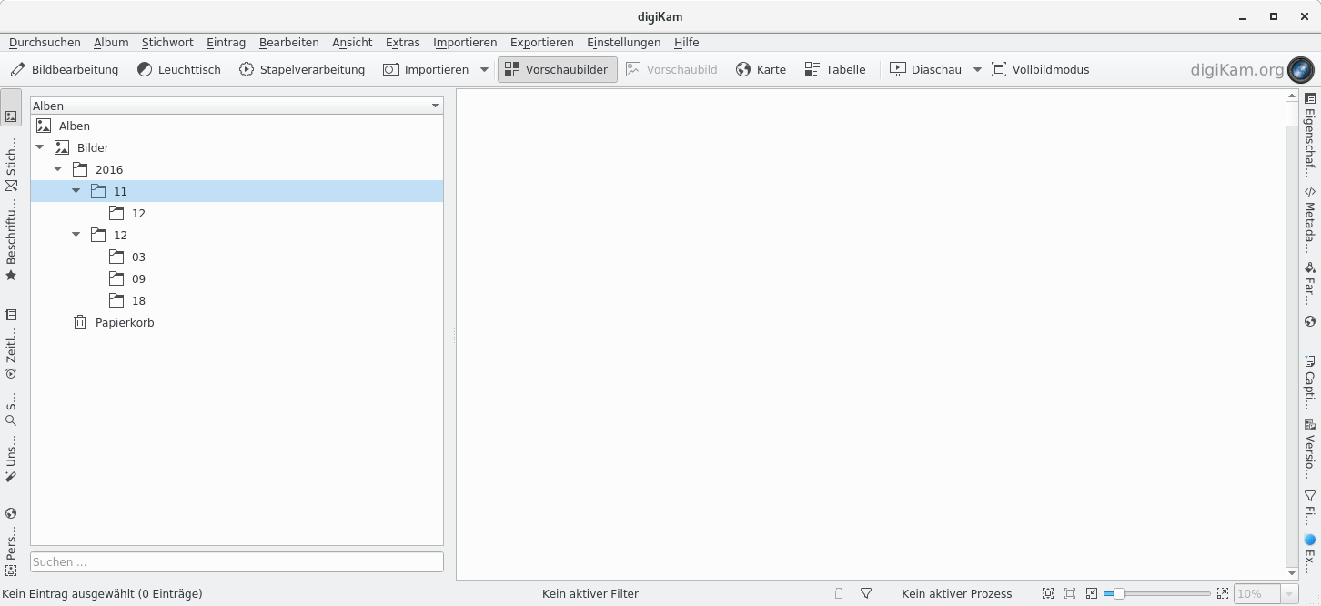Image resolution: width=1321 pixels, height=606 pixels.
Task: Enter Vollbildmodus fullscreen mode
Action: (1040, 69)
